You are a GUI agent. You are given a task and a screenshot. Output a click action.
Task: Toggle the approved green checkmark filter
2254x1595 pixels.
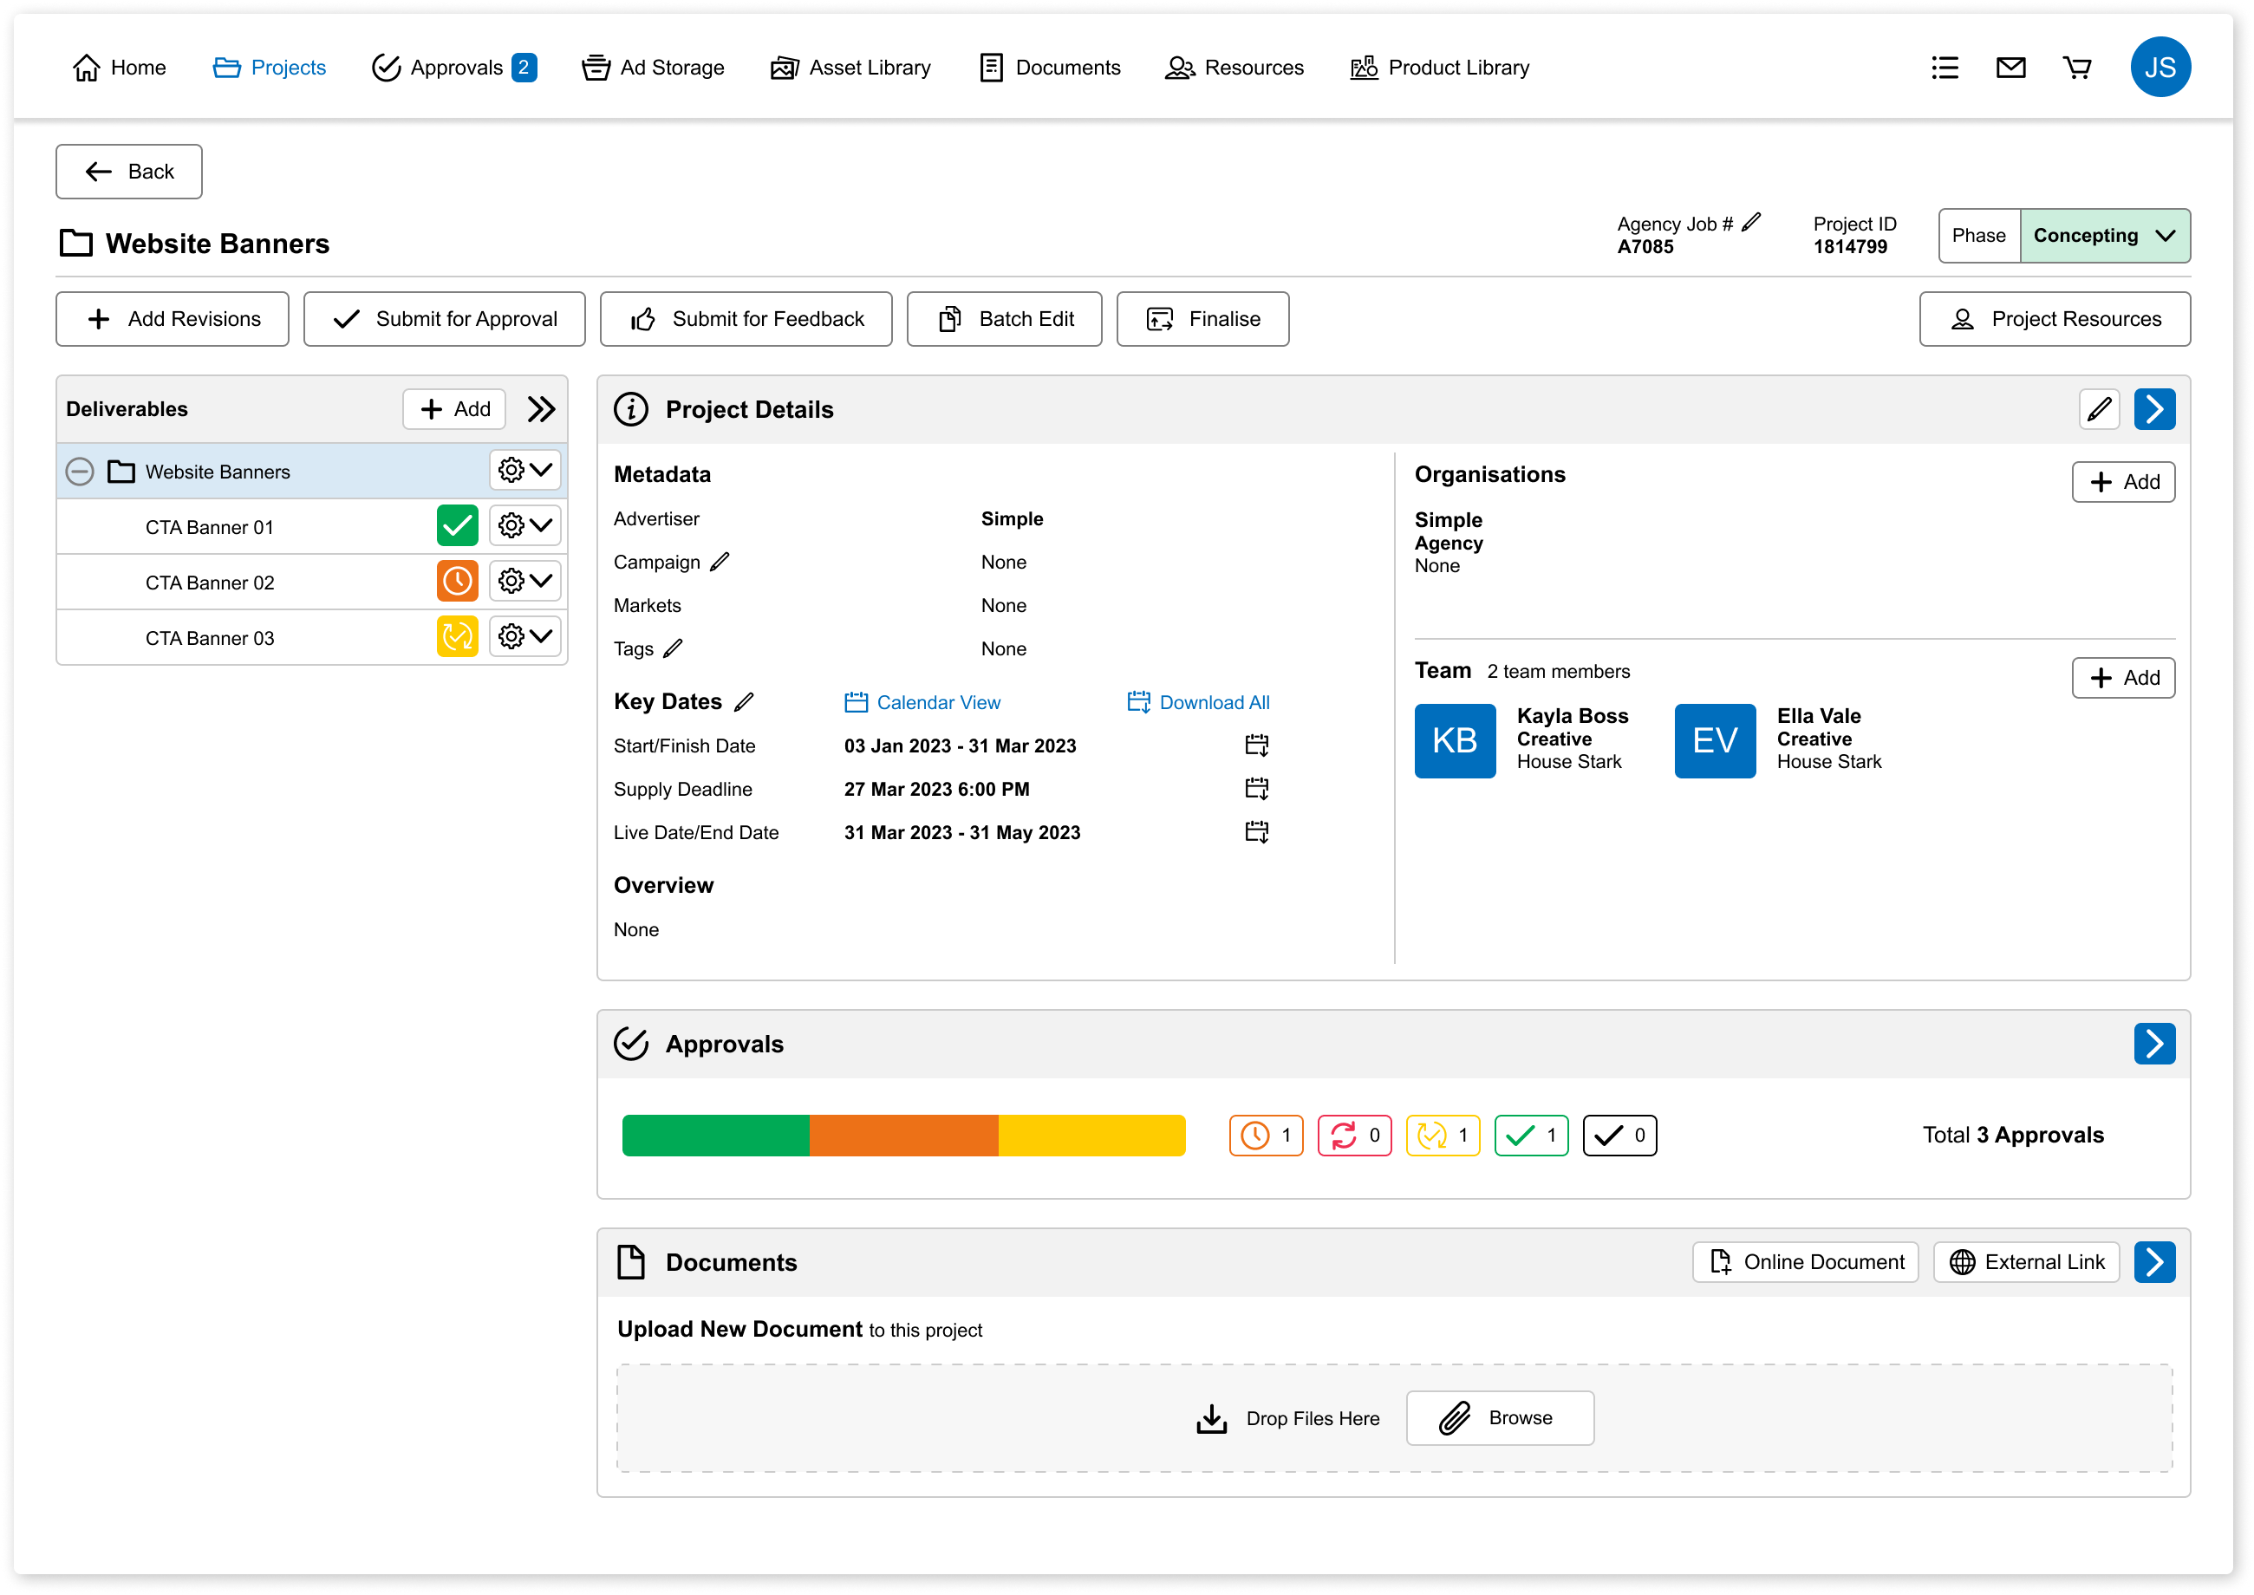pos(1531,1135)
